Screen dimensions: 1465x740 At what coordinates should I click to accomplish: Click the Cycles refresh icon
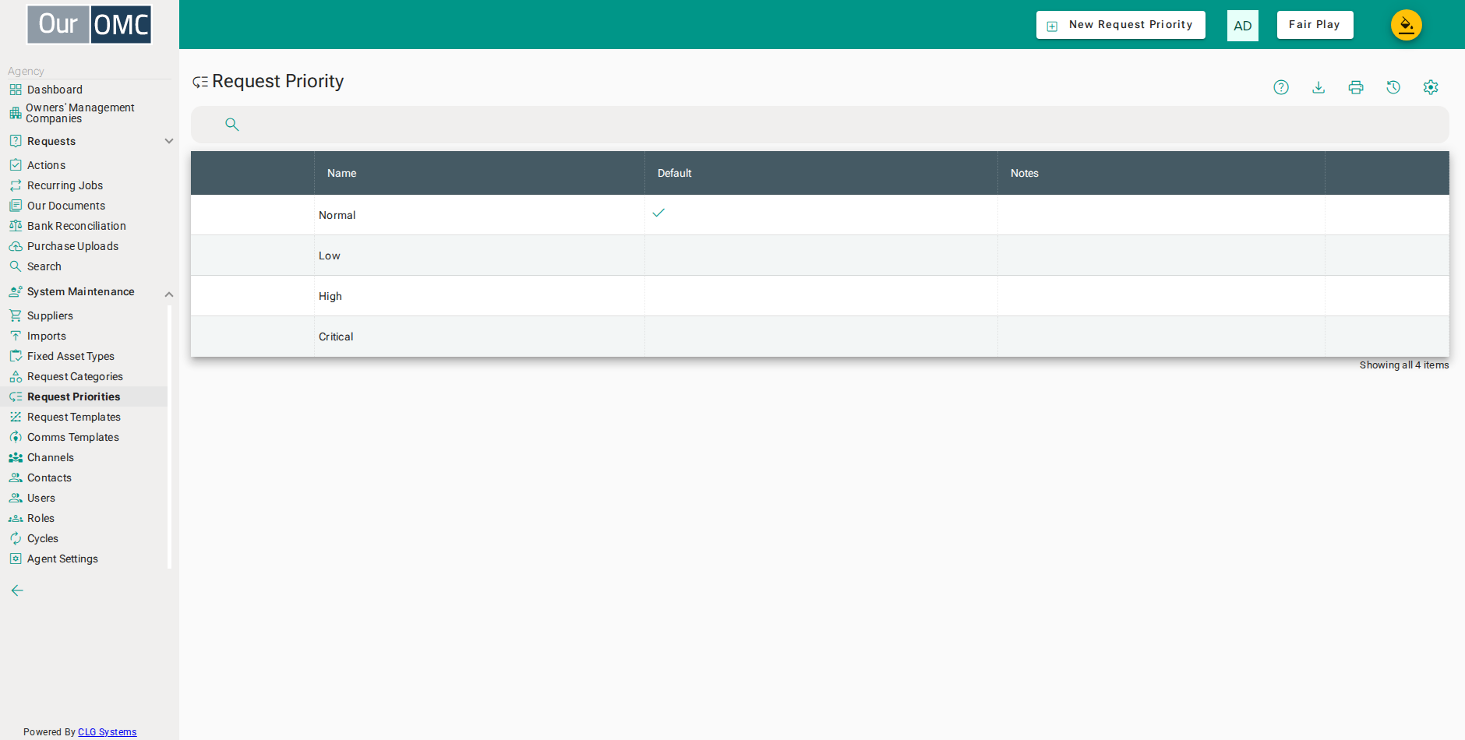pyautogui.click(x=16, y=538)
